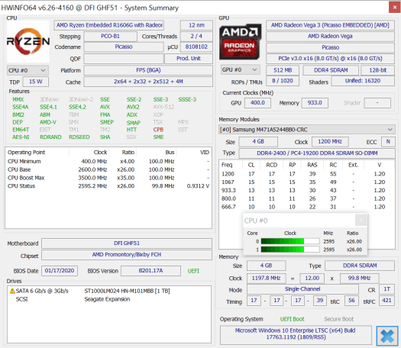Select the CPU Boost Max row
Screen dimensions: 401x348
pyautogui.click(x=108, y=178)
